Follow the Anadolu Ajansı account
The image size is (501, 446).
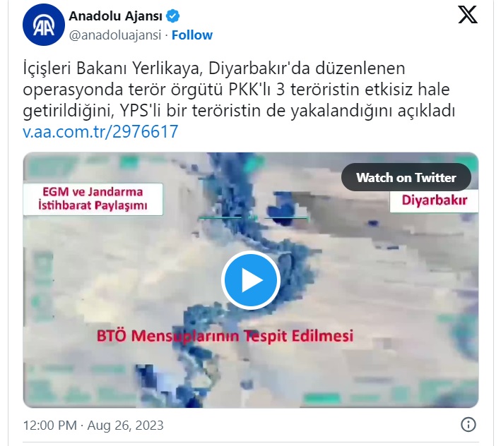coord(192,35)
